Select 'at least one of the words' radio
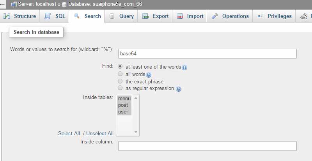Image resolution: width=312 pixels, height=161 pixels. click(x=120, y=67)
